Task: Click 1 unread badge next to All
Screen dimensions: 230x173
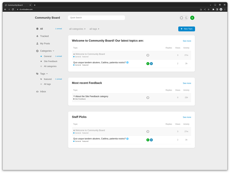Action: 59,29
